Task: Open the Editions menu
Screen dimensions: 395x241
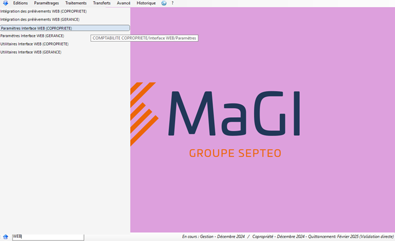Action: (21, 3)
